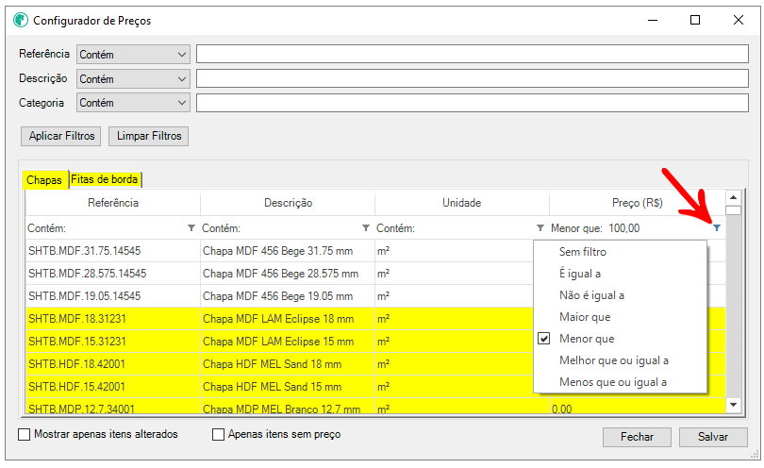Viewport: 764px width, 468px height.
Task: Select the checked 'Menor que' filter option
Action: (587, 339)
